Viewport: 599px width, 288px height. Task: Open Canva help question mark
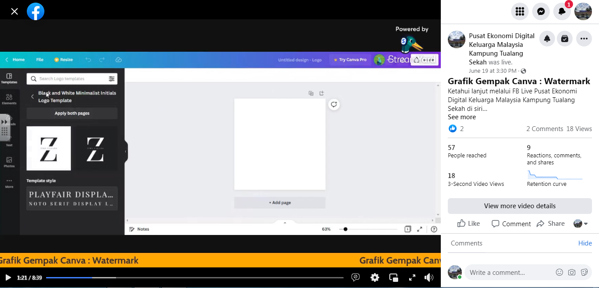(434, 229)
